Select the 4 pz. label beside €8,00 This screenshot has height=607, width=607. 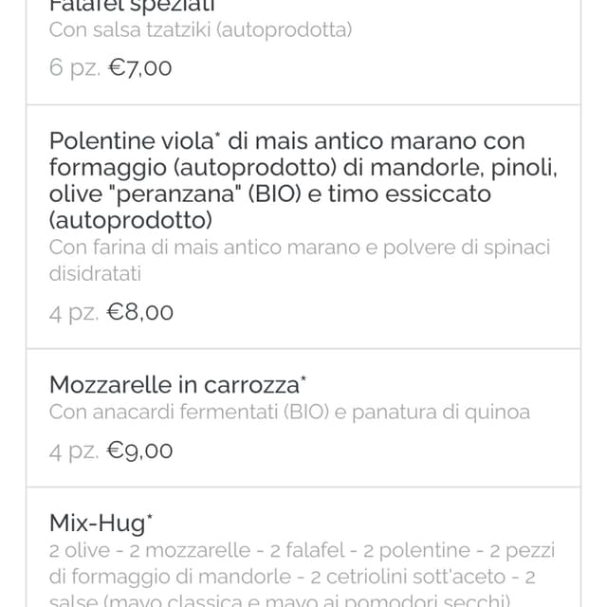[74, 313]
